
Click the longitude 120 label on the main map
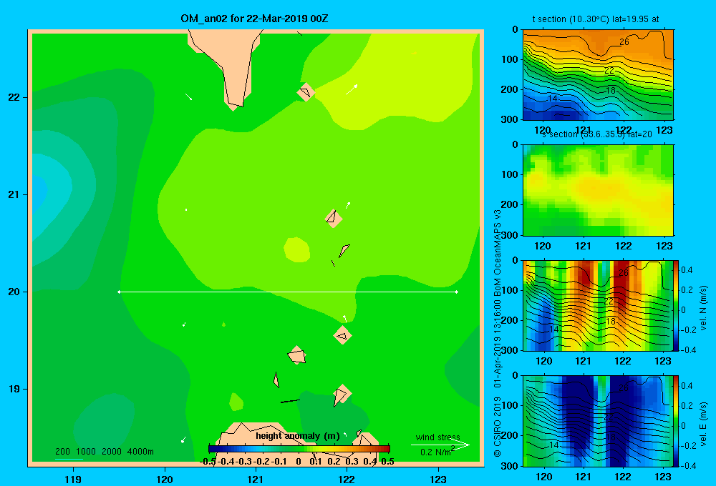165,479
